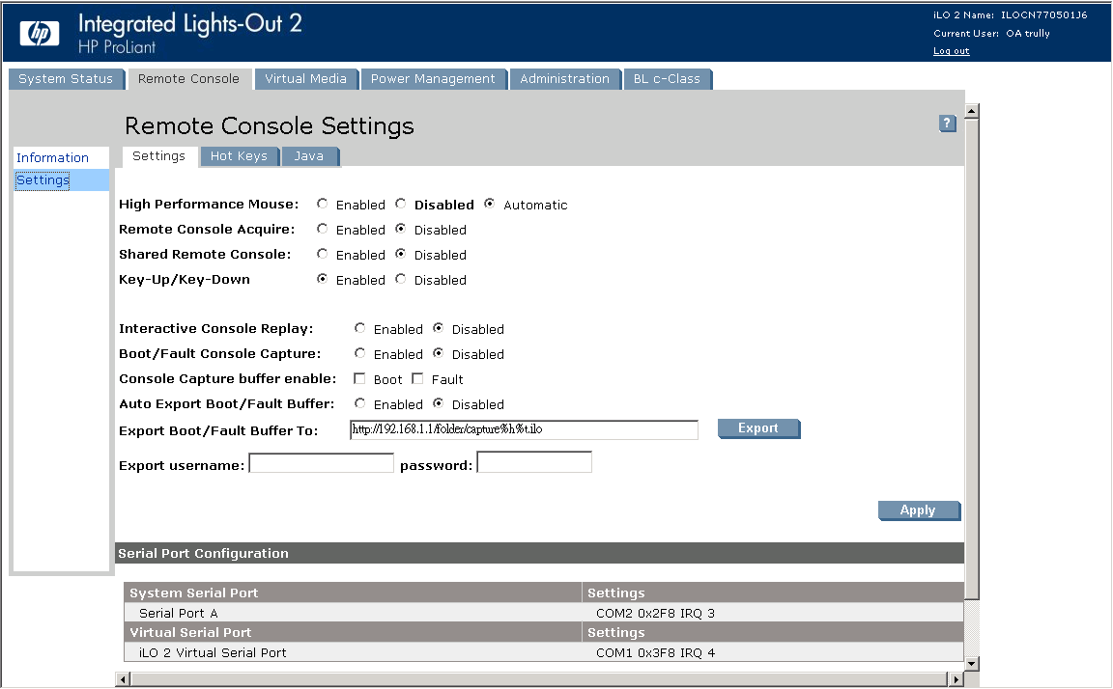Check the Boot capture buffer checkbox
This screenshot has width=1113, height=689.
[359, 378]
